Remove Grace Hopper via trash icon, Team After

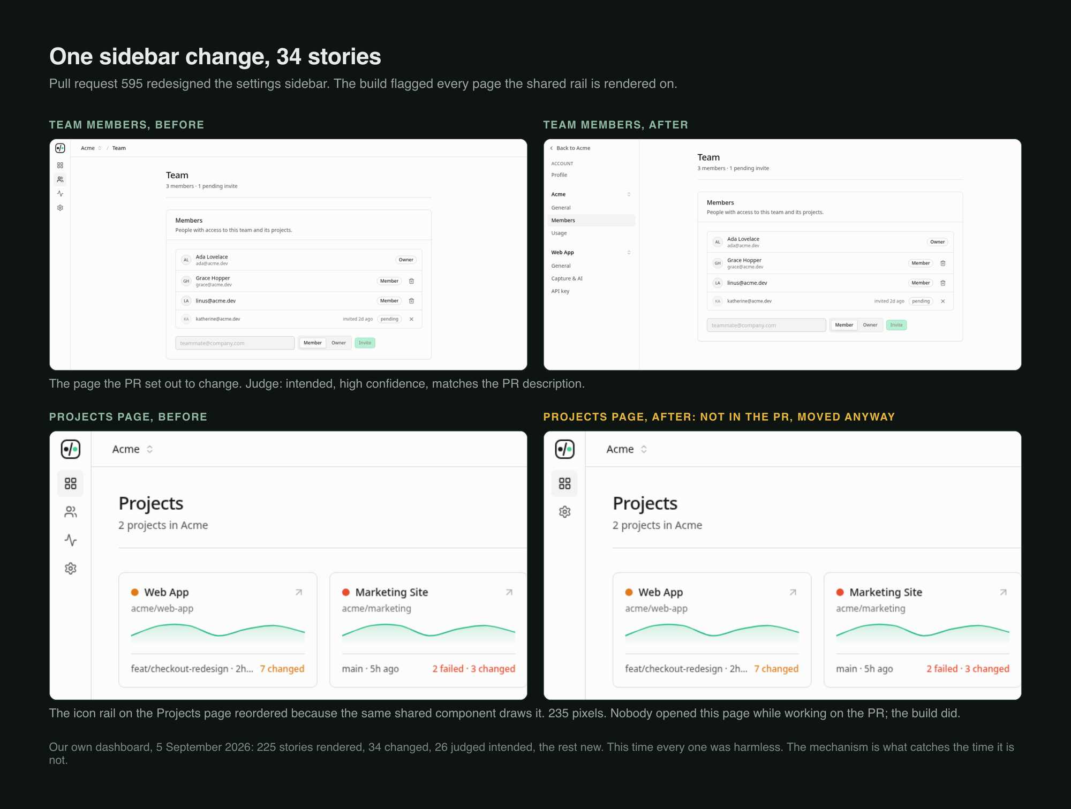943,263
